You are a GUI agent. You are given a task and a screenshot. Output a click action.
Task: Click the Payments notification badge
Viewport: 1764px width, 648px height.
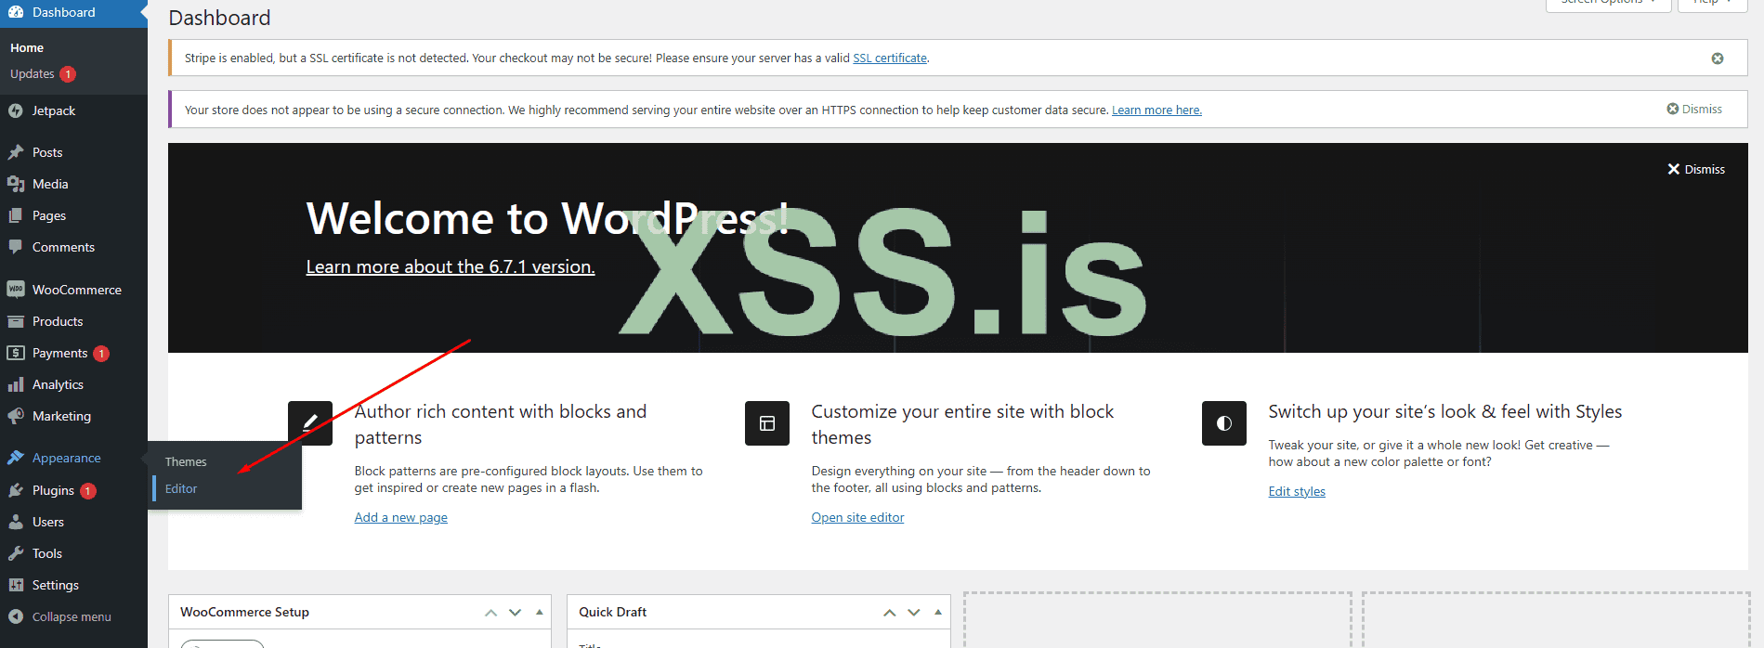pos(101,354)
